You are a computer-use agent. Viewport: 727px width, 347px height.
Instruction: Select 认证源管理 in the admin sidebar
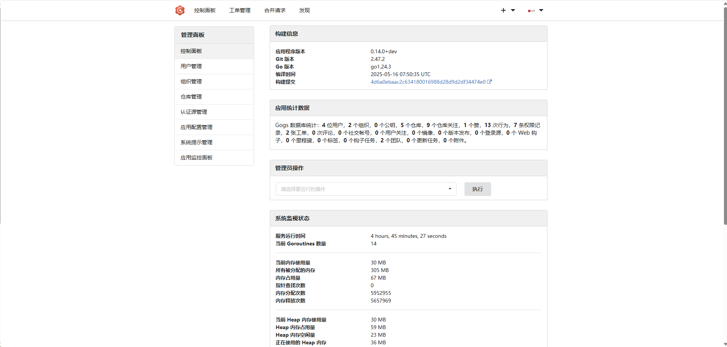[x=194, y=112]
